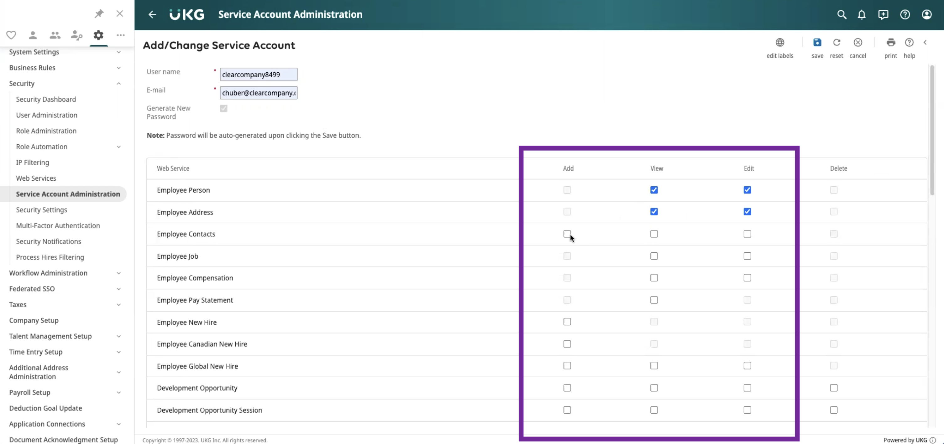Go back using the header arrow
The image size is (944, 444).
click(152, 14)
